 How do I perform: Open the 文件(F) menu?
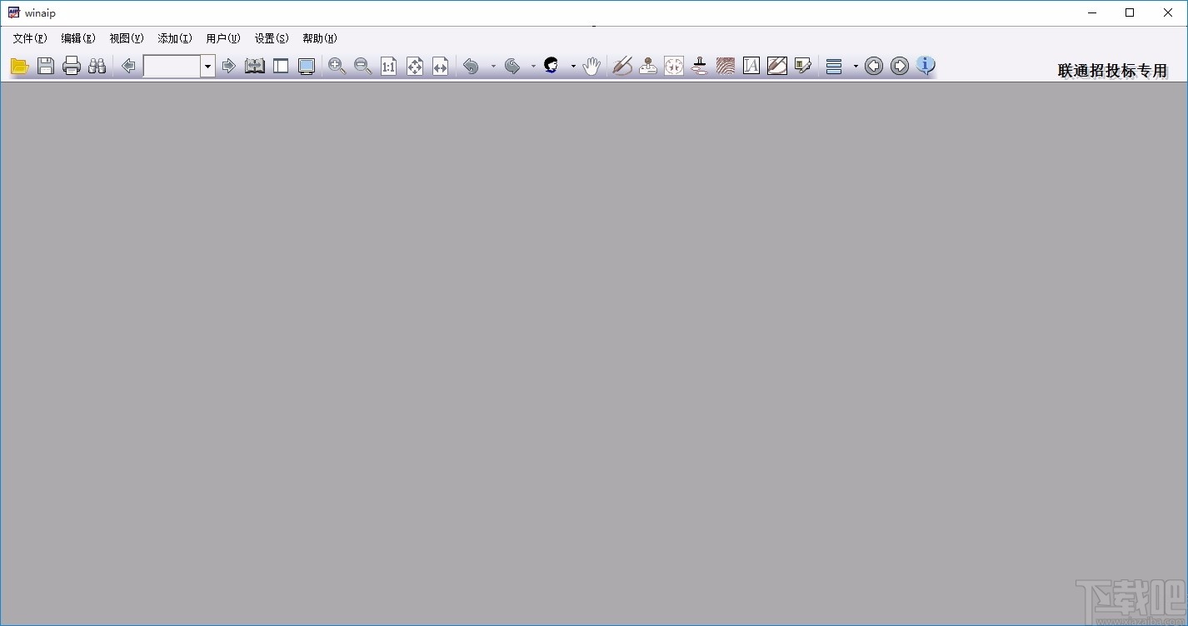coord(30,38)
